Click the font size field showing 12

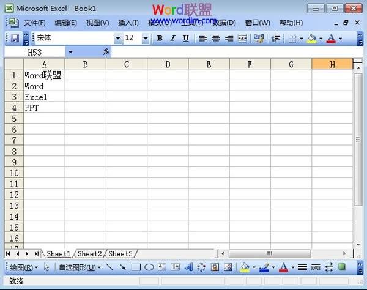[x=133, y=38]
